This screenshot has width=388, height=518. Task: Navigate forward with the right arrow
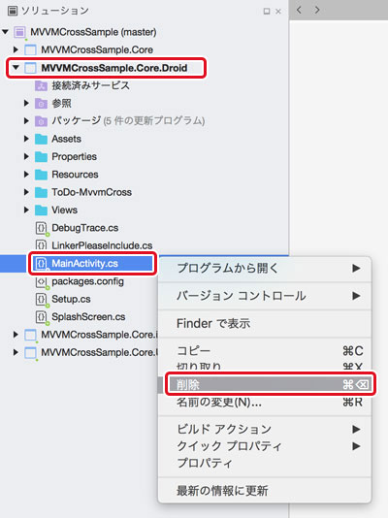coord(317,11)
